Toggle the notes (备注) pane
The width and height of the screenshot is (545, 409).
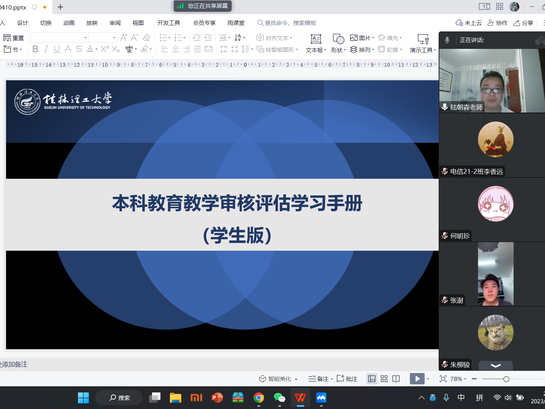318,379
